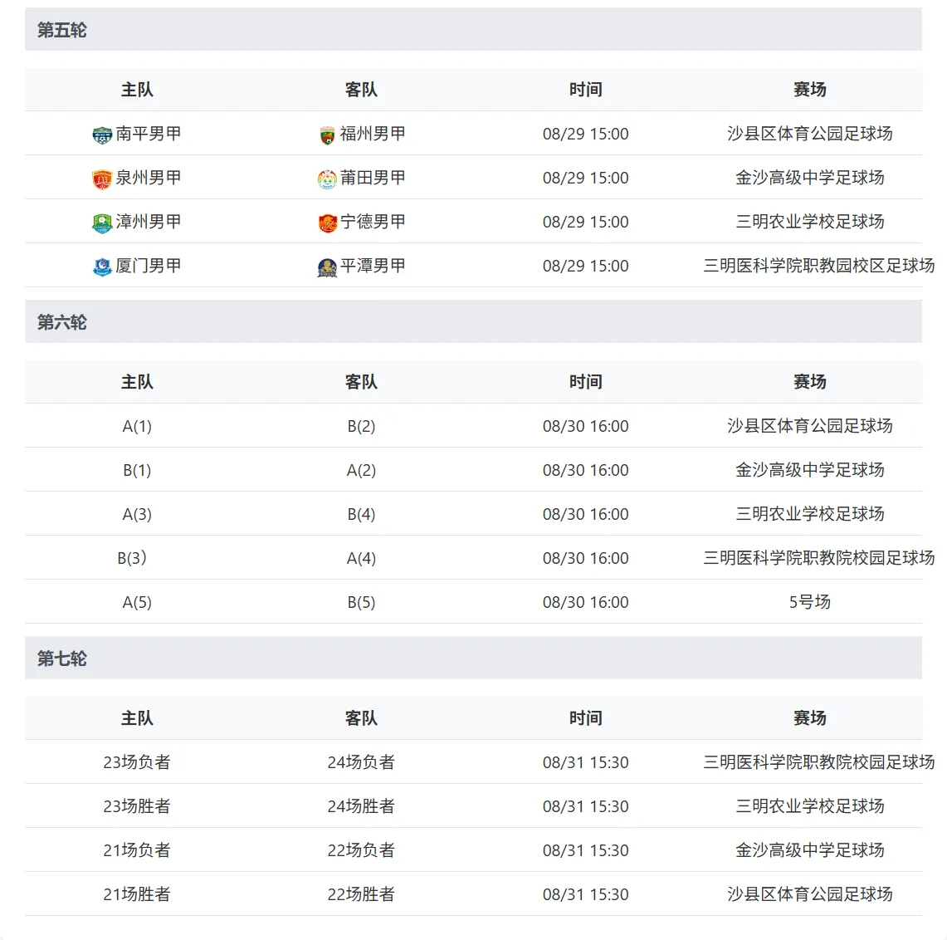
Task: Click 主队 header in 第六轮 table
Action: pyautogui.click(x=137, y=382)
